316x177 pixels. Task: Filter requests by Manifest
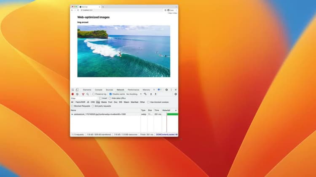pos(134,102)
